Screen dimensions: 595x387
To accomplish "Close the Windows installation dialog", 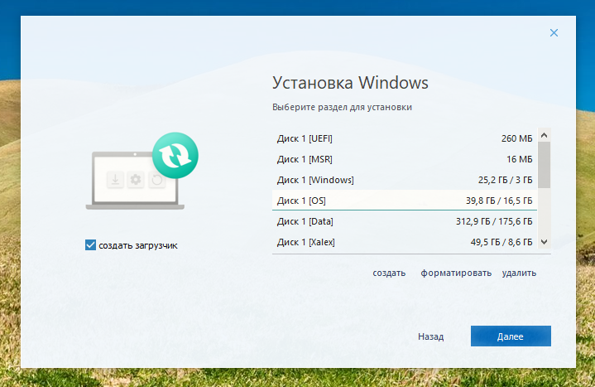I will [x=554, y=33].
